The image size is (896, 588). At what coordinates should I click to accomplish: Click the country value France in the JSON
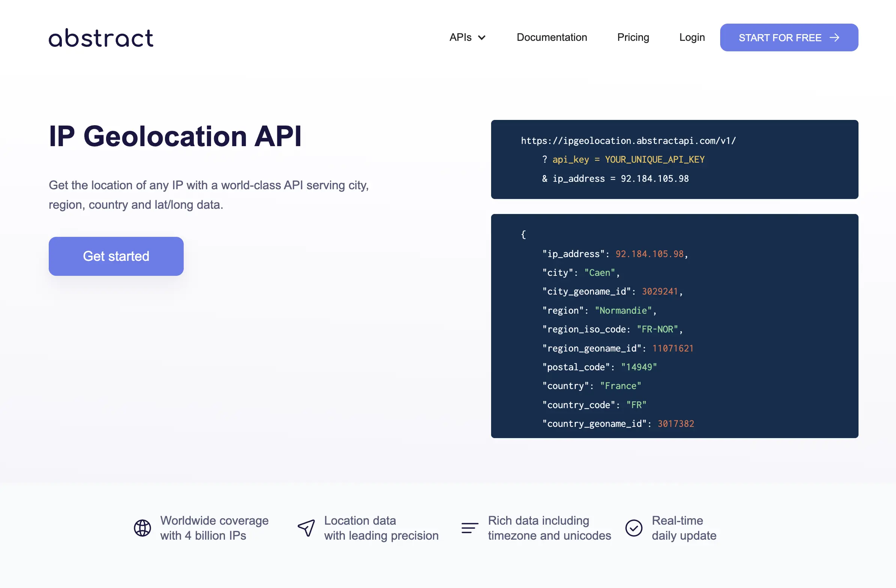click(620, 386)
